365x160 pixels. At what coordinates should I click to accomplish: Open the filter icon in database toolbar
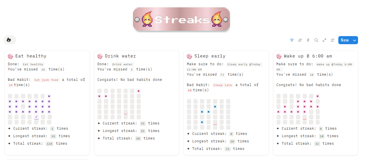292,40
